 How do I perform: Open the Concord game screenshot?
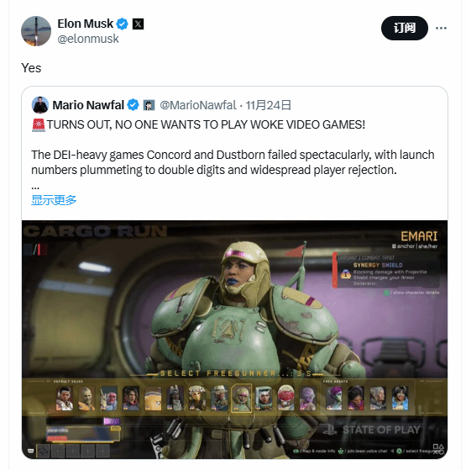point(234,340)
